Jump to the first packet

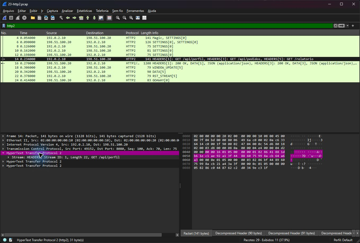pyautogui.click(x=88, y=18)
